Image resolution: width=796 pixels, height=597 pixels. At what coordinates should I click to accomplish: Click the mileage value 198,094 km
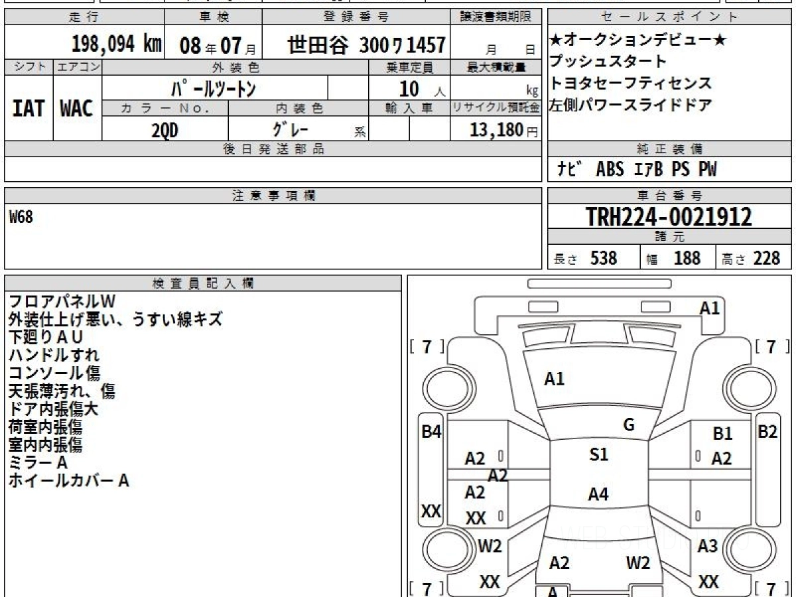[116, 44]
